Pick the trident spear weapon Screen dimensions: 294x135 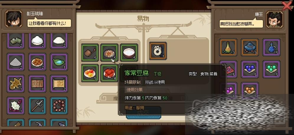[37, 106]
